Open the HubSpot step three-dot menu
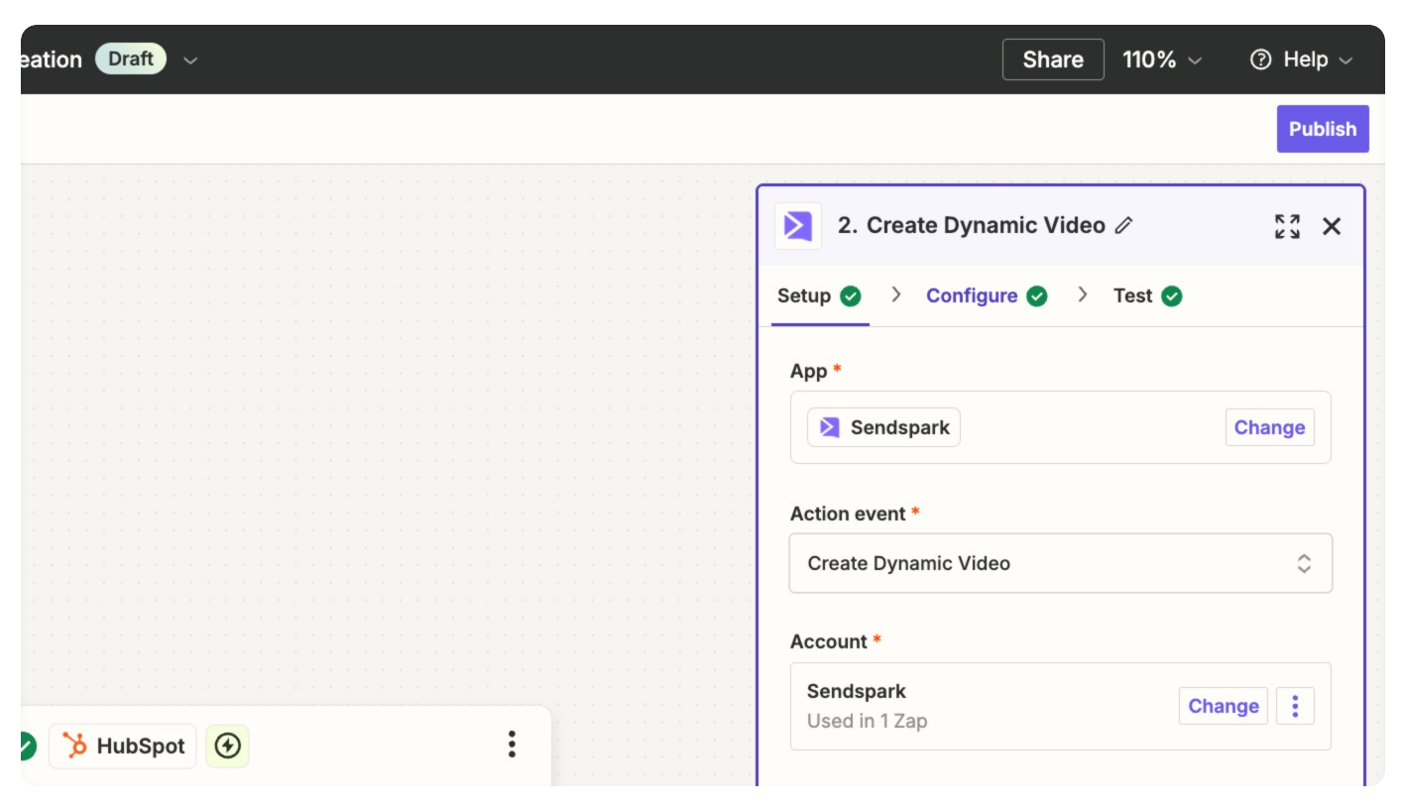 [x=512, y=745]
